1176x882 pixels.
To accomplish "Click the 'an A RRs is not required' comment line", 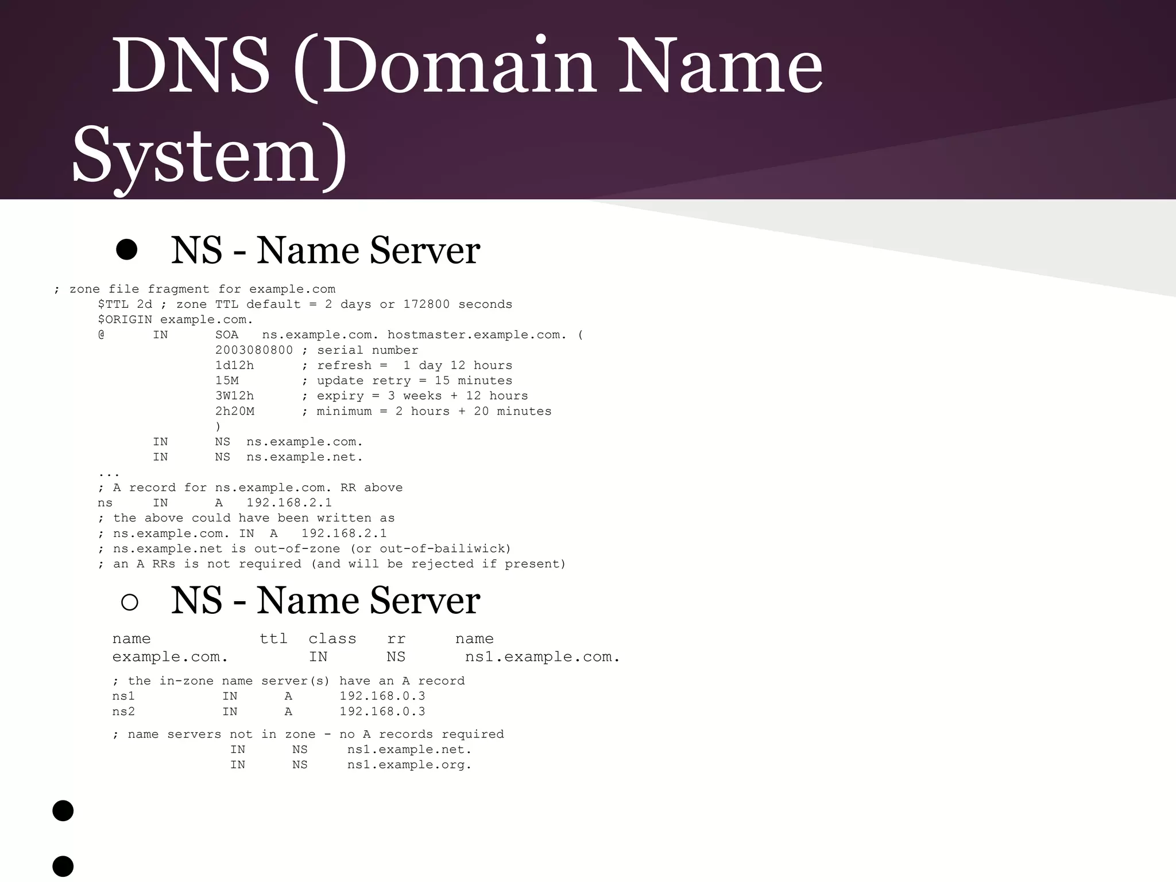I will 332,564.
